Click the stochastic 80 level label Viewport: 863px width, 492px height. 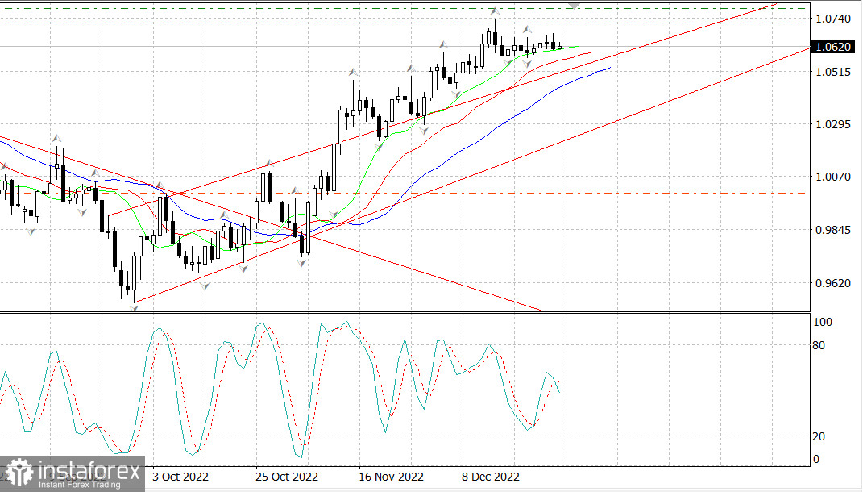pyautogui.click(x=819, y=345)
